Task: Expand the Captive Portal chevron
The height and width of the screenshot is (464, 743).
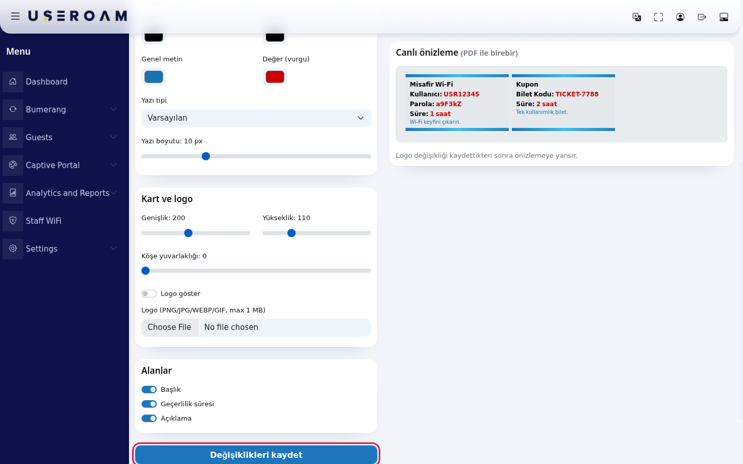Action: [114, 165]
